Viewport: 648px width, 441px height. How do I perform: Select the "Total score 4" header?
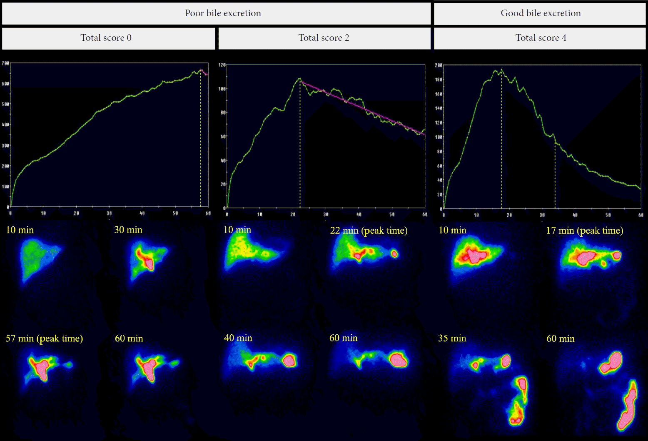540,38
